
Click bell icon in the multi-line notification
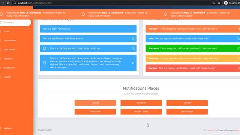tap(45, 63)
